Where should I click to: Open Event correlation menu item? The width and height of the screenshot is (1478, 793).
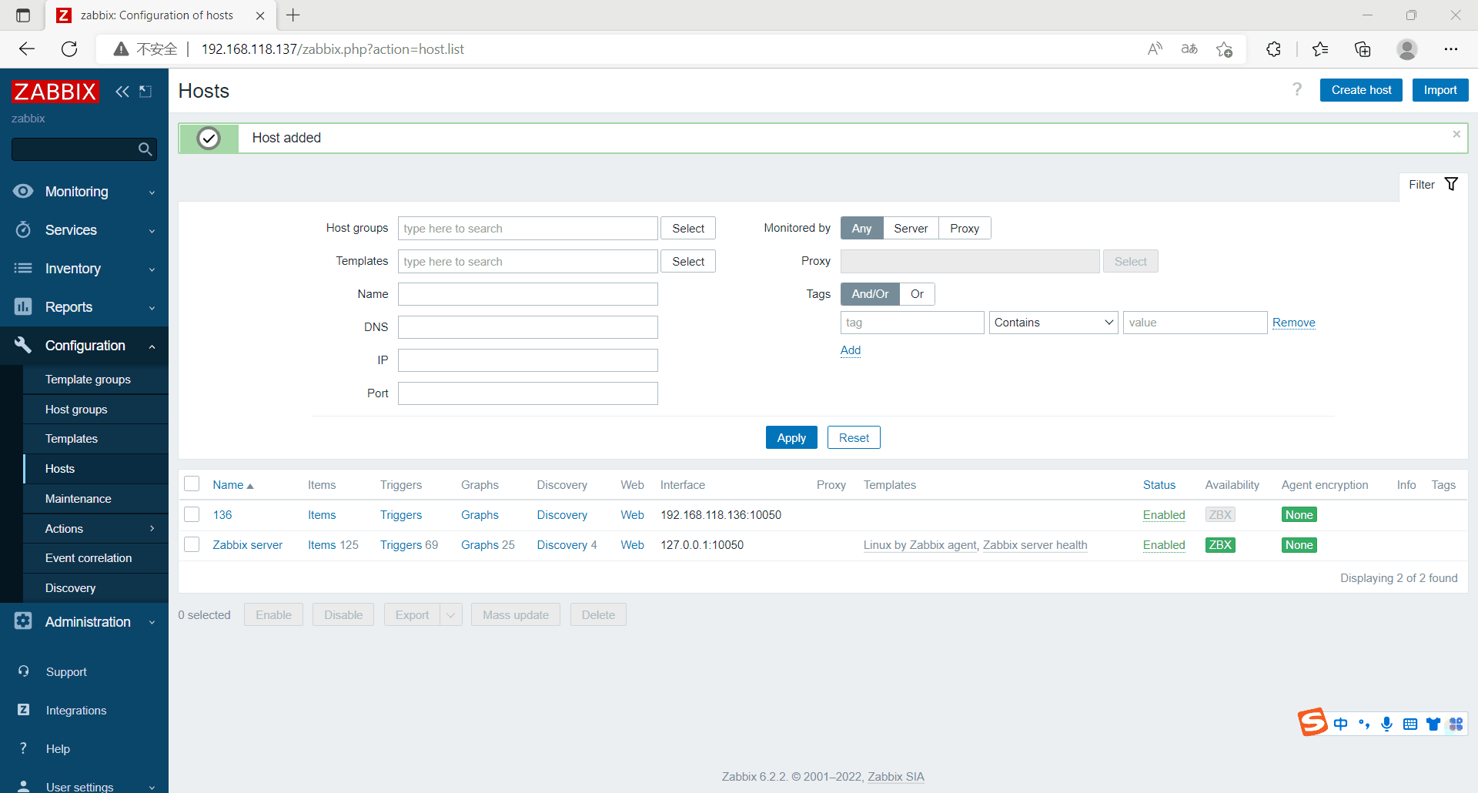[89, 557]
